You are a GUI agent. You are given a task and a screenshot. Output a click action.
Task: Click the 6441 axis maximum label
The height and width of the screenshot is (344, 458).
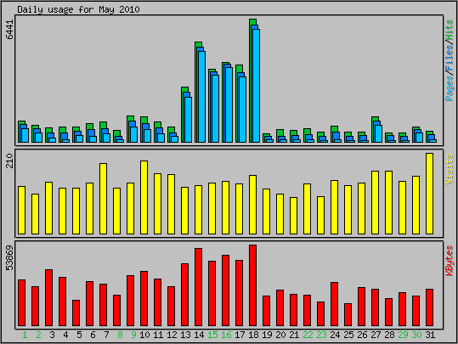10,30
